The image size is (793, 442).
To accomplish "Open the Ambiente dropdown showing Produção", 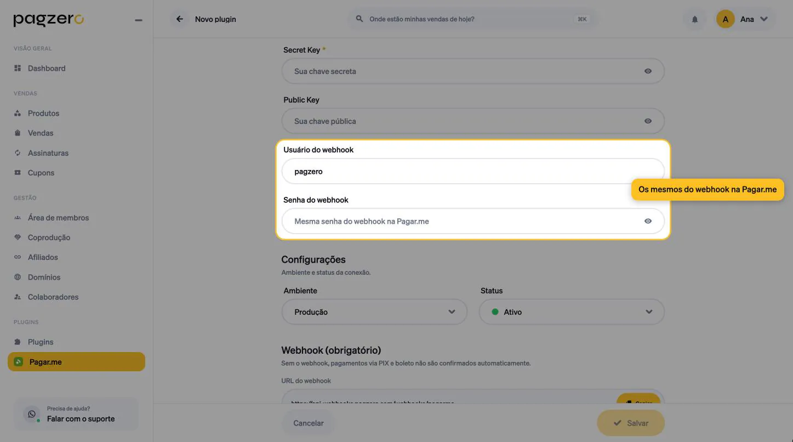I will (374, 312).
